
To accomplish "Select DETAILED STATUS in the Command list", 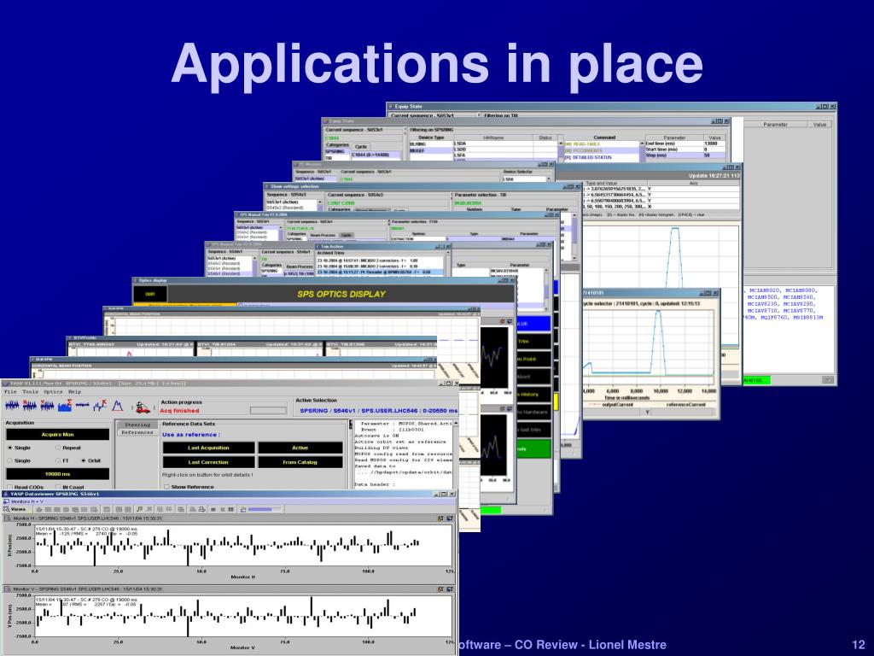I will tap(602, 157).
